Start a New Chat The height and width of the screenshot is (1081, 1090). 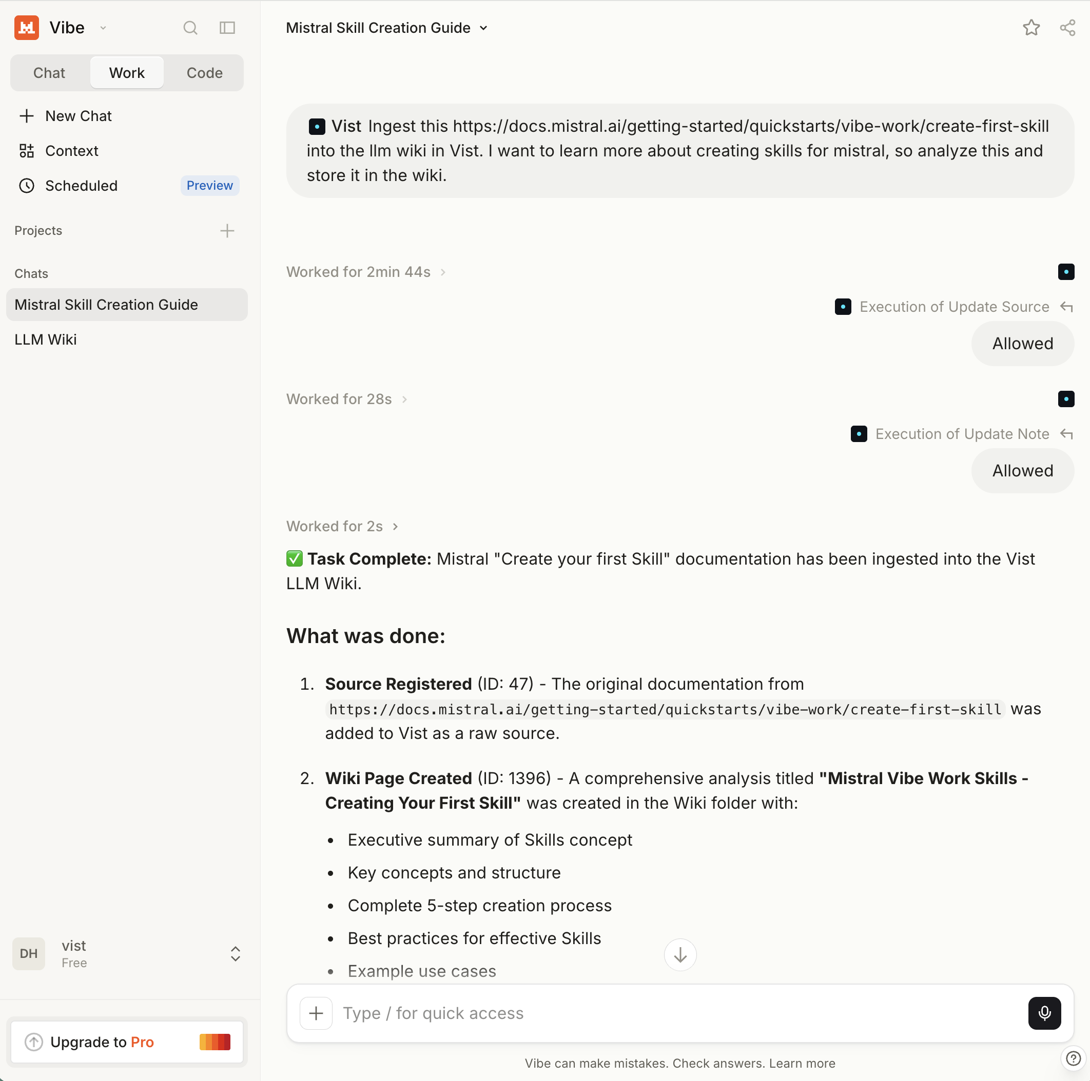coord(127,116)
